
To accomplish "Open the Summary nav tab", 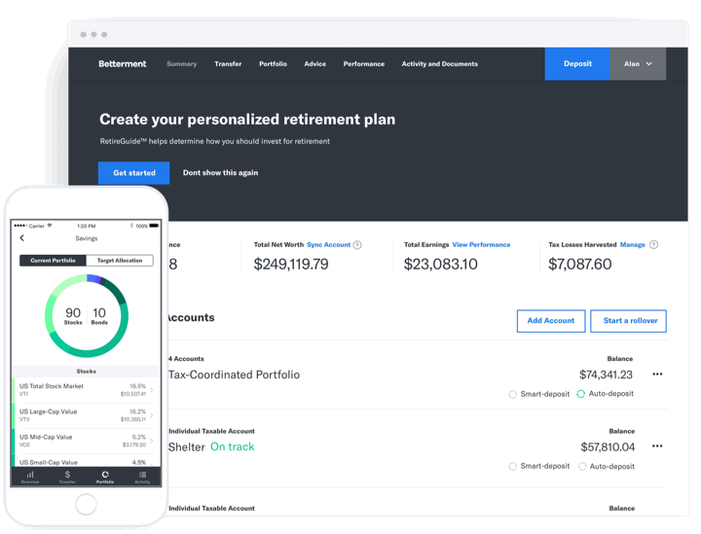I will pos(181,64).
